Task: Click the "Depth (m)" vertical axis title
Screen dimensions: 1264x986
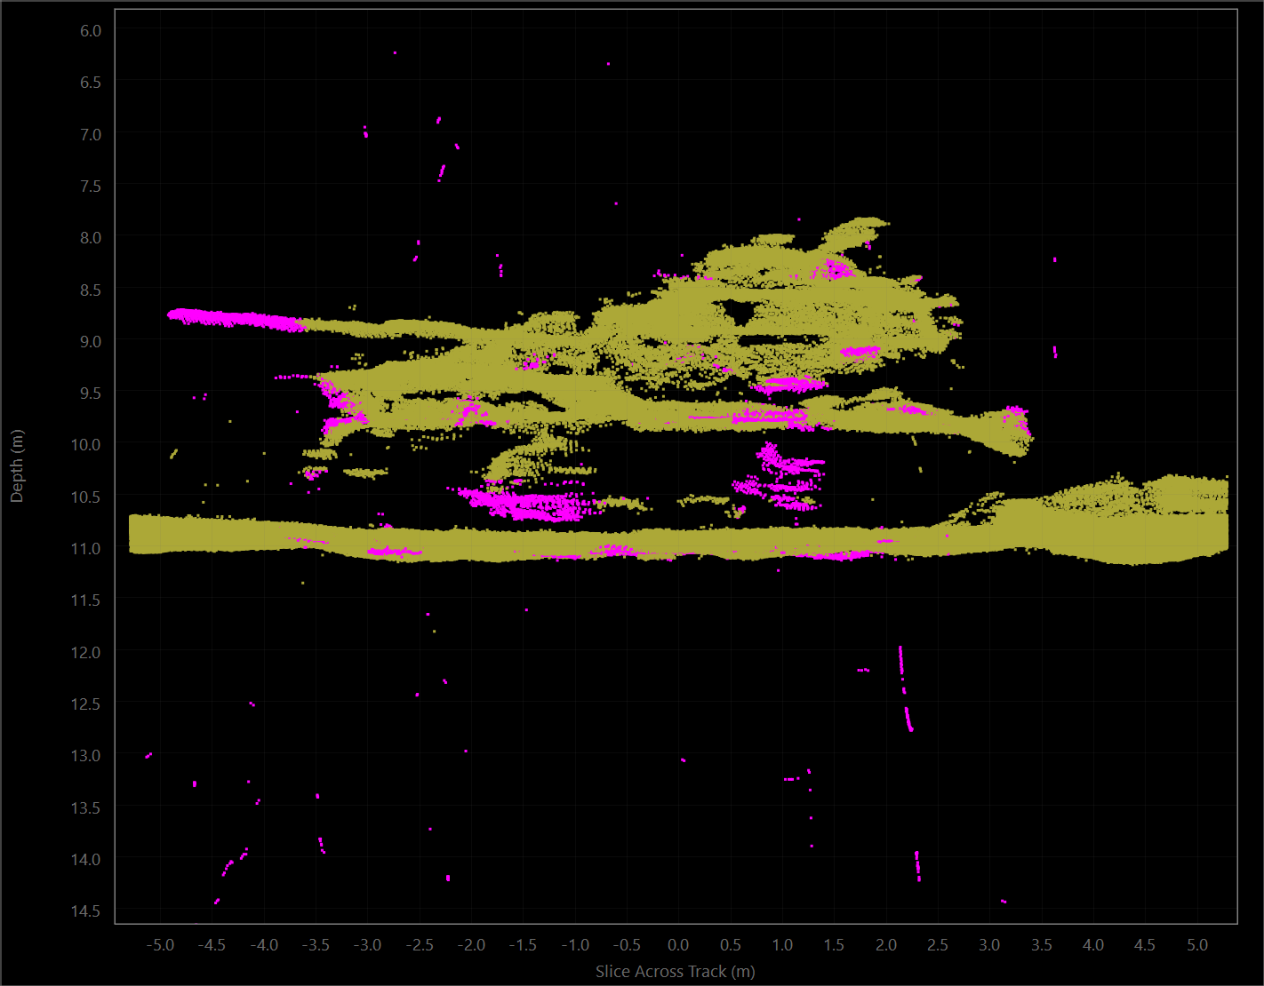Action: (x=17, y=466)
